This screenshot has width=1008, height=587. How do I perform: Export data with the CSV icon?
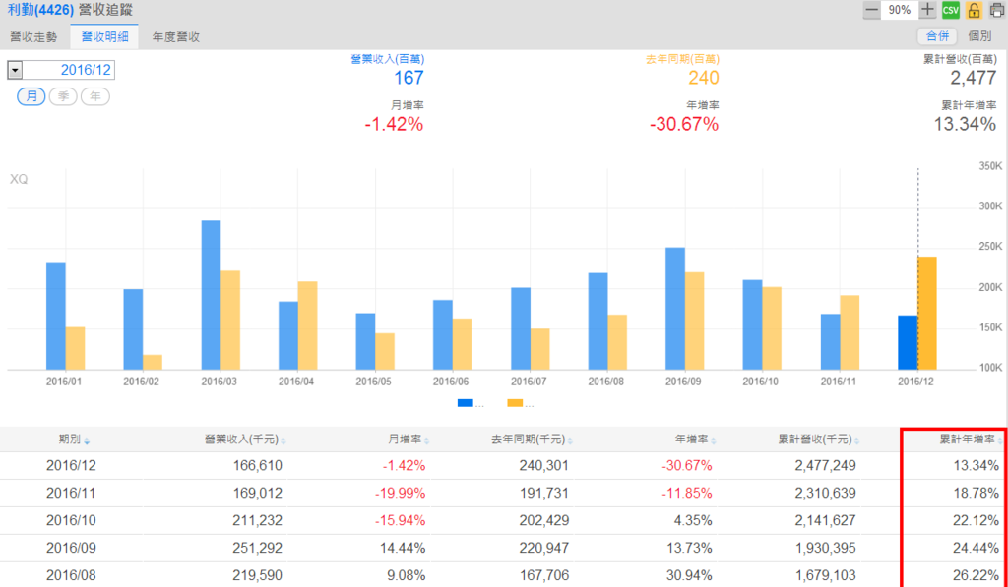coord(950,10)
